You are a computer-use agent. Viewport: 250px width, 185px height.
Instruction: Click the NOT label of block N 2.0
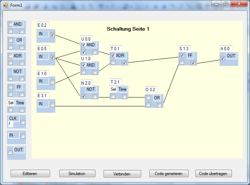[91, 89]
